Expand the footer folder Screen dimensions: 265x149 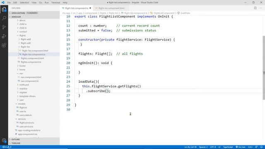[22, 66]
